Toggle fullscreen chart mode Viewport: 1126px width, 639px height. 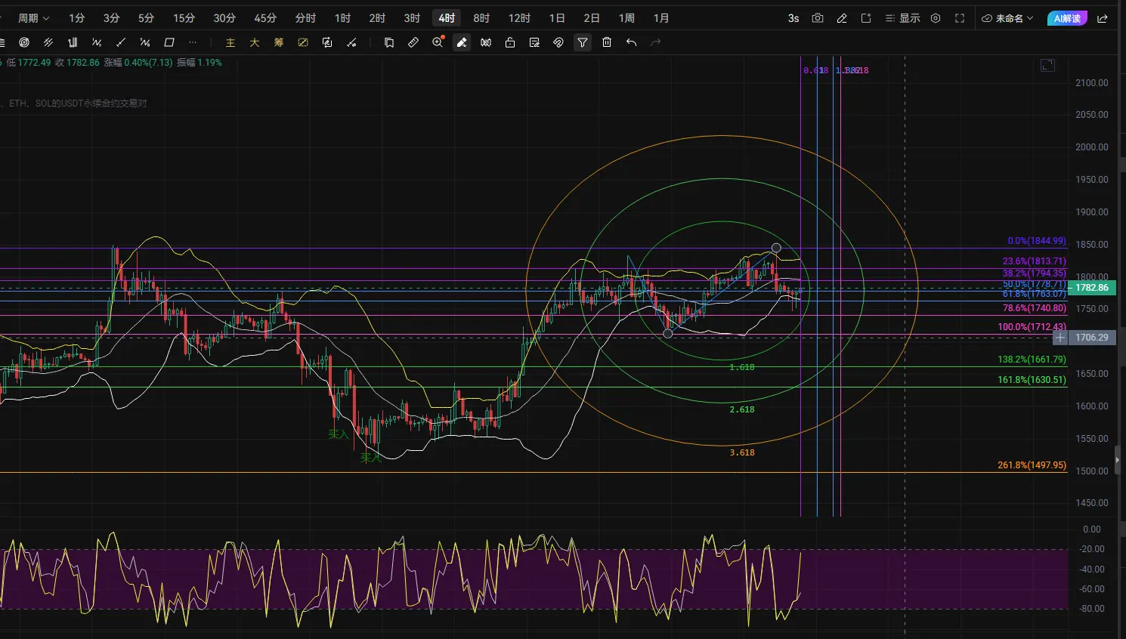[960, 18]
